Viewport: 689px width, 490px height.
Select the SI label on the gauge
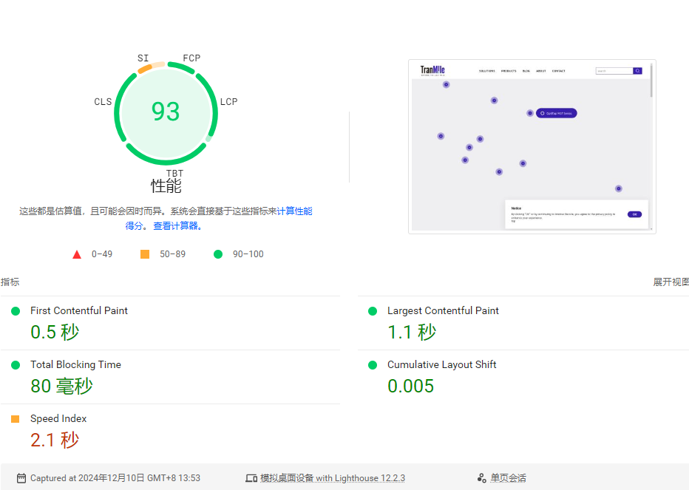click(x=143, y=58)
